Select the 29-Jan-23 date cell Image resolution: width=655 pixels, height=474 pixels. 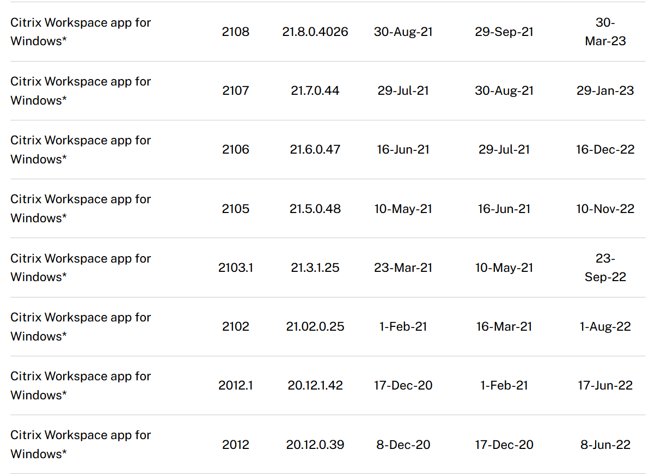[x=605, y=90]
